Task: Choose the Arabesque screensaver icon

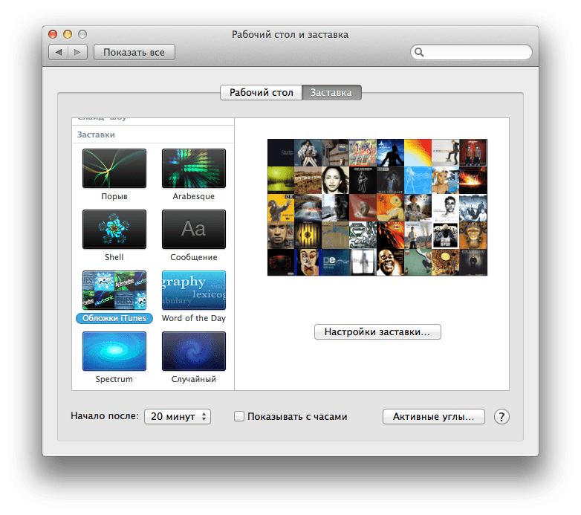Action: point(193,169)
